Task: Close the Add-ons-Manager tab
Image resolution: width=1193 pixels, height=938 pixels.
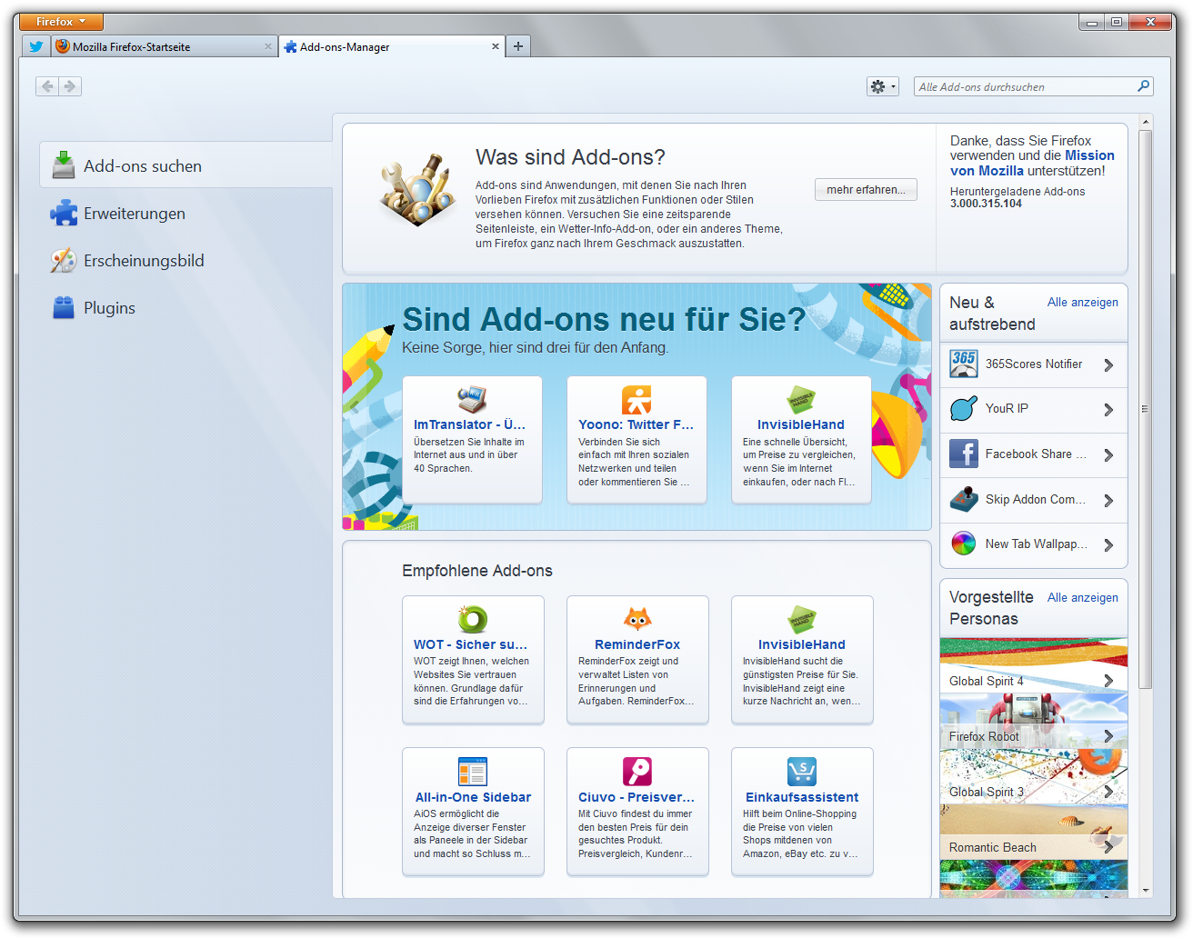Action: pos(496,46)
